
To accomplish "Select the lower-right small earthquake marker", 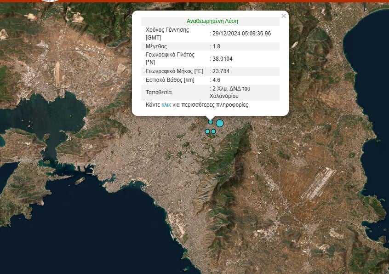I will pos(213,131).
